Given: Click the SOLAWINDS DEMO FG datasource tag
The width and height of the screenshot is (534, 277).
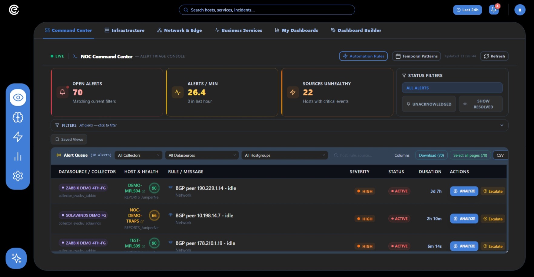Looking at the screenshot, I should pos(83,215).
